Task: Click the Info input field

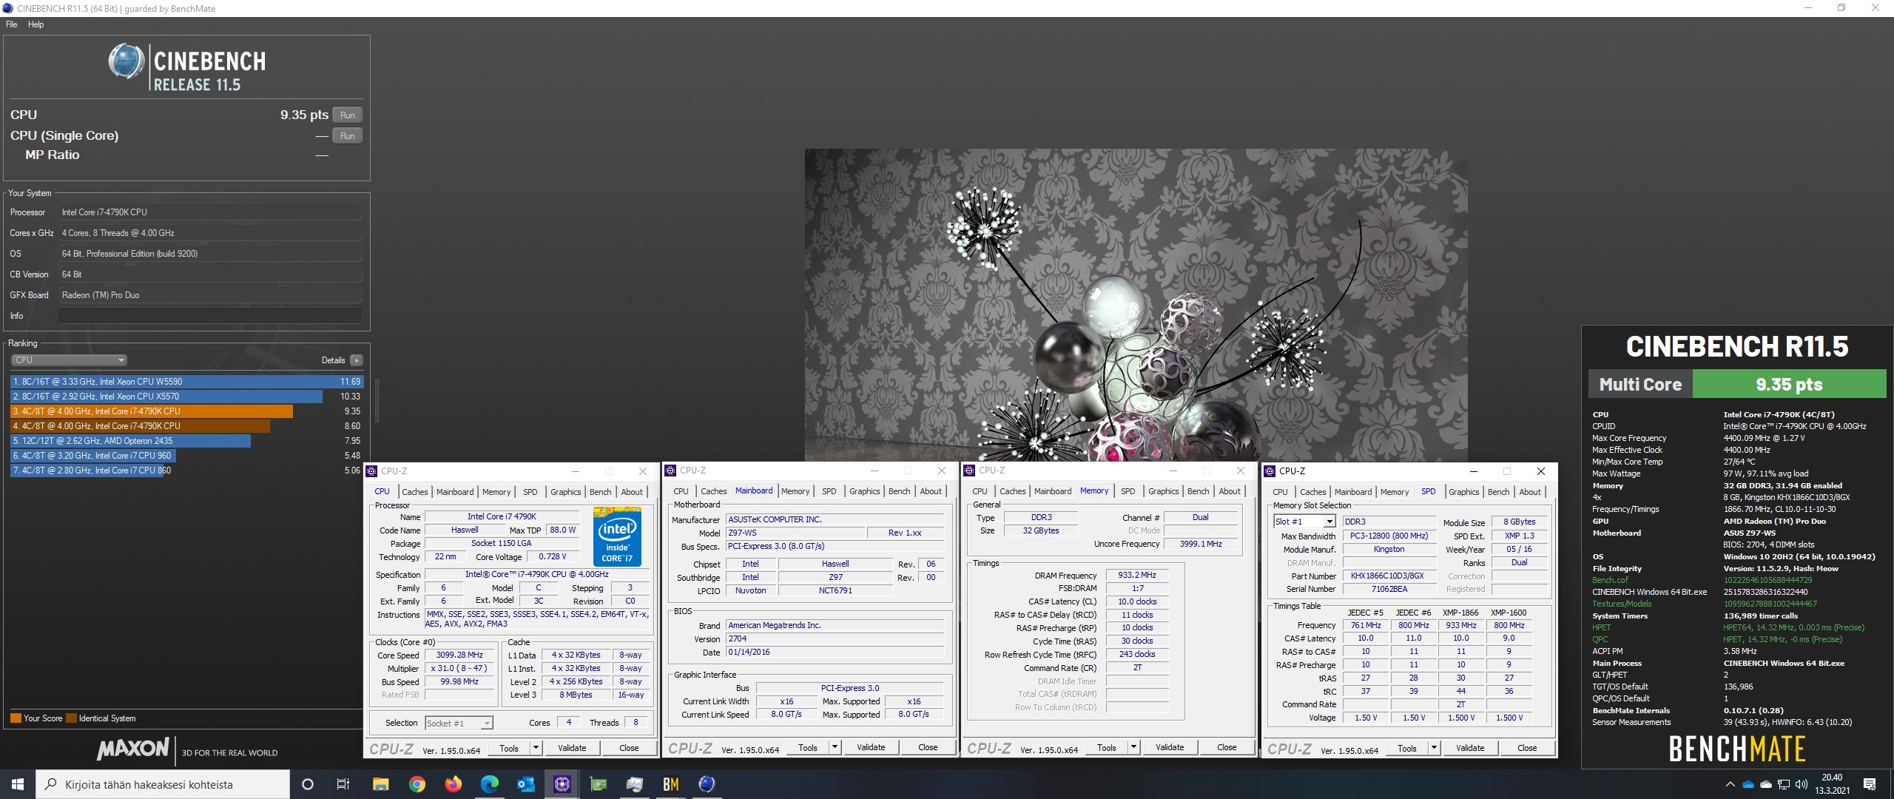Action: click(x=210, y=316)
